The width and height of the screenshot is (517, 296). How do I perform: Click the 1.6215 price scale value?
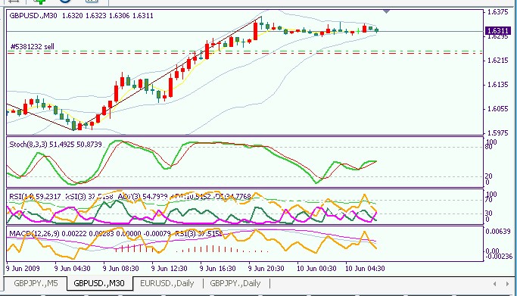498,61
